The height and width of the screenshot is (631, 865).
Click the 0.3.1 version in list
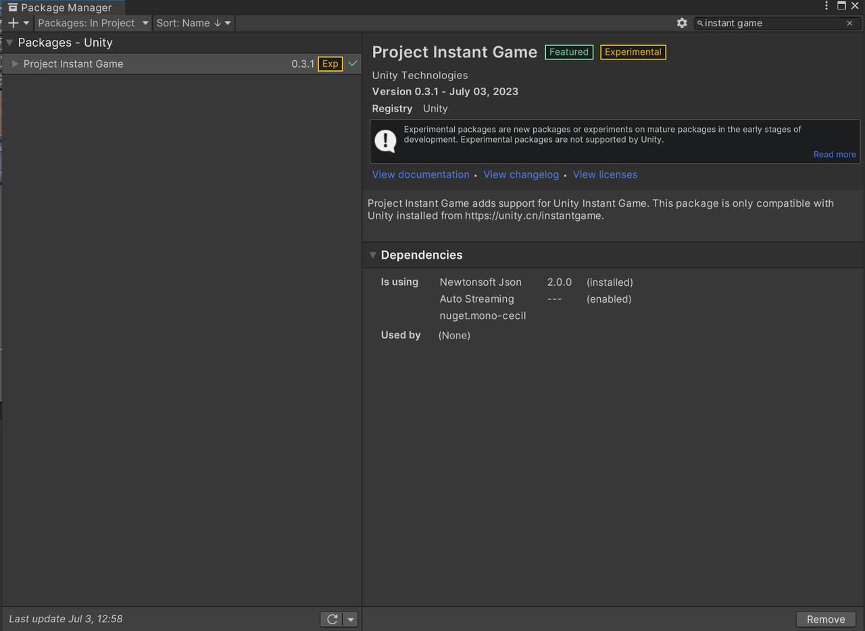pyautogui.click(x=303, y=64)
